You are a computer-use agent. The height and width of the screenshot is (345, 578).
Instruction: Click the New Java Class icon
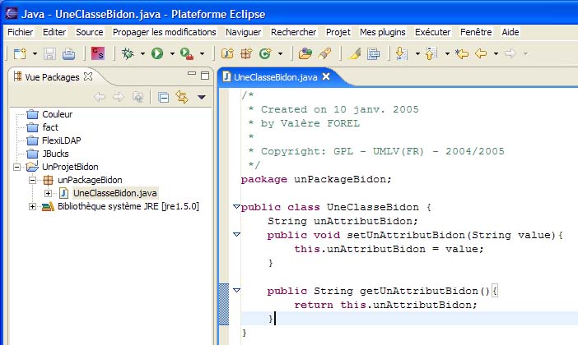click(265, 53)
